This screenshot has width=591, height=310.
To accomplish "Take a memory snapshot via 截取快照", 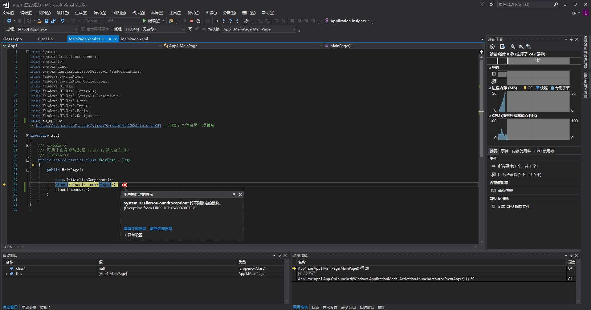I will pos(506,190).
